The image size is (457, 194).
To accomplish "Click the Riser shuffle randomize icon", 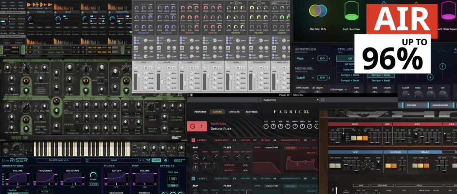I will 148,160.
